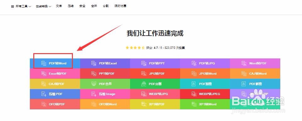Open the OFD转PDF tile
302x121 pixels.
tap(55, 104)
